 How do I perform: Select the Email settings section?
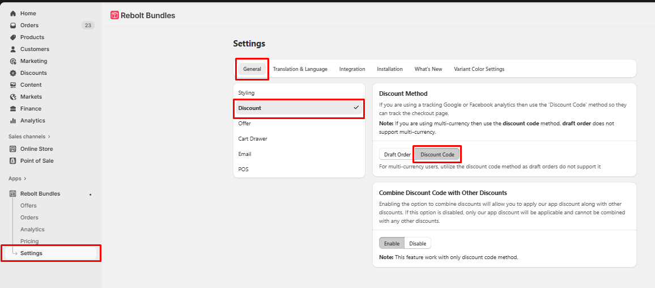pyautogui.click(x=299, y=154)
